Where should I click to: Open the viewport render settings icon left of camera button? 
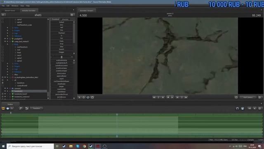236,97
